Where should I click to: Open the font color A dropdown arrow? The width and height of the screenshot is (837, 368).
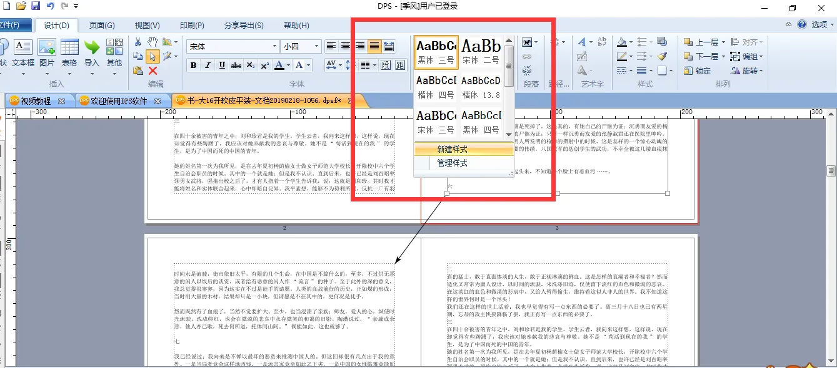pos(288,65)
